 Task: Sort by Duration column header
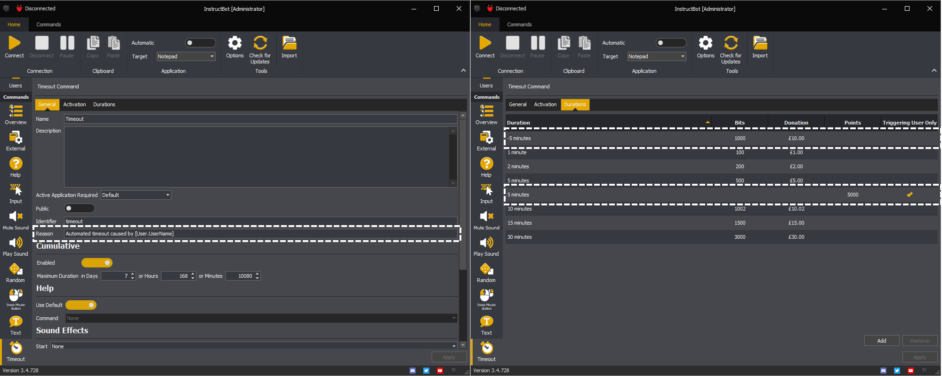tap(608, 123)
